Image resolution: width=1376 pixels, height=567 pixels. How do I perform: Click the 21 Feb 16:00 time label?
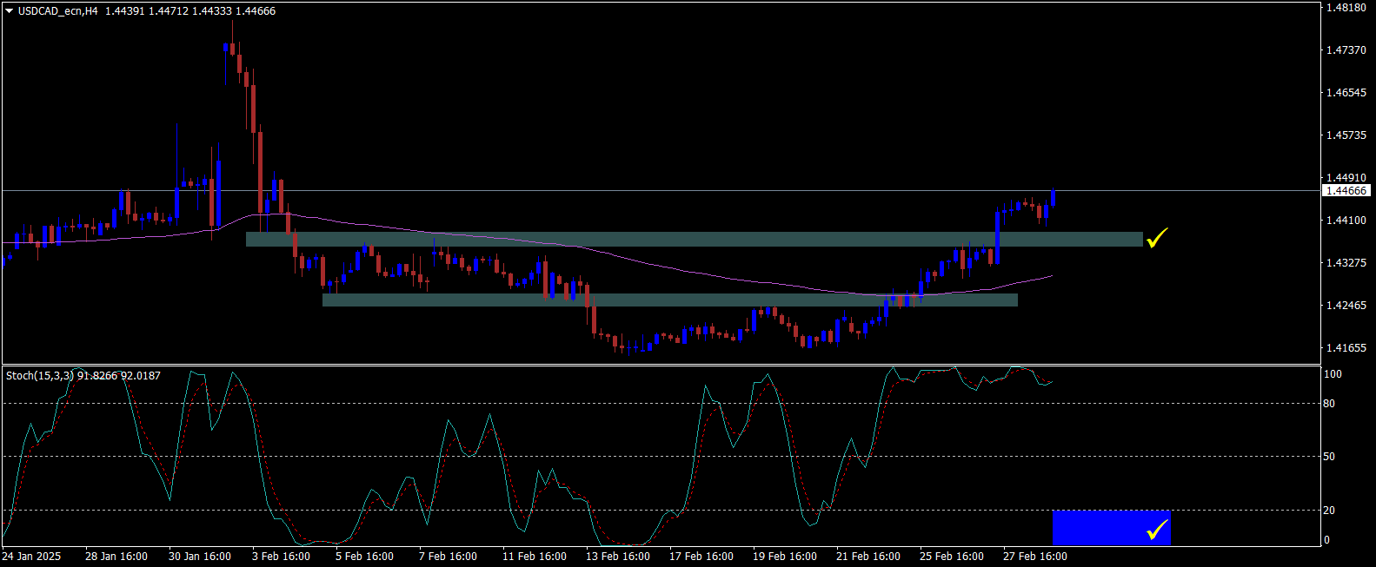868,557
